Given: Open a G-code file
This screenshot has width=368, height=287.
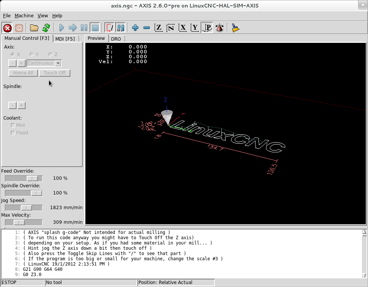Looking at the screenshot, I should [34, 28].
